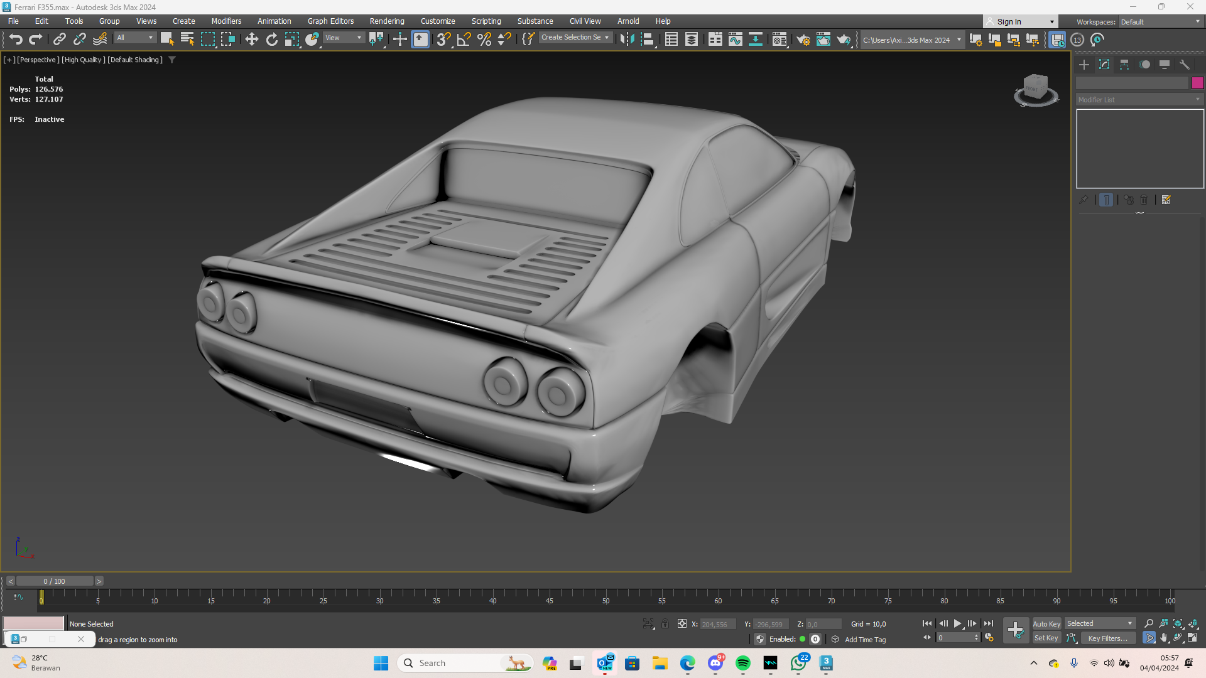This screenshot has height=678, width=1206.
Task: Open the Rendering menu
Action: [386, 21]
